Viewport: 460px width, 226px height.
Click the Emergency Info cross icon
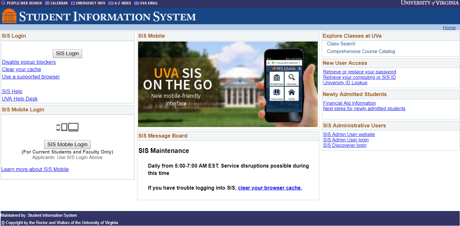(73, 3)
